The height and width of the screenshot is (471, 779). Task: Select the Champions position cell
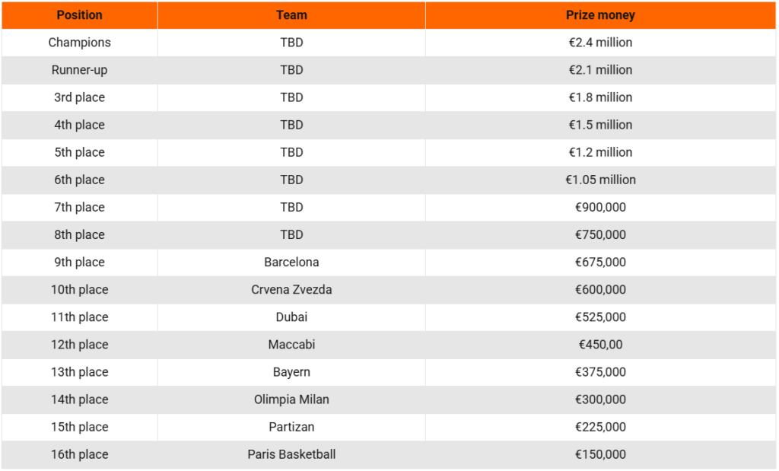(79, 43)
